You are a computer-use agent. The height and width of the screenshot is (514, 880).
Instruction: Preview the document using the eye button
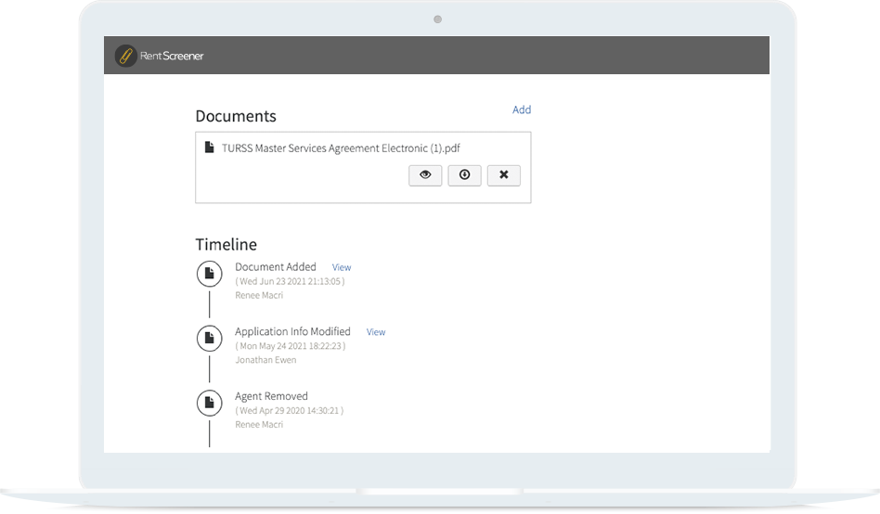[x=425, y=175]
